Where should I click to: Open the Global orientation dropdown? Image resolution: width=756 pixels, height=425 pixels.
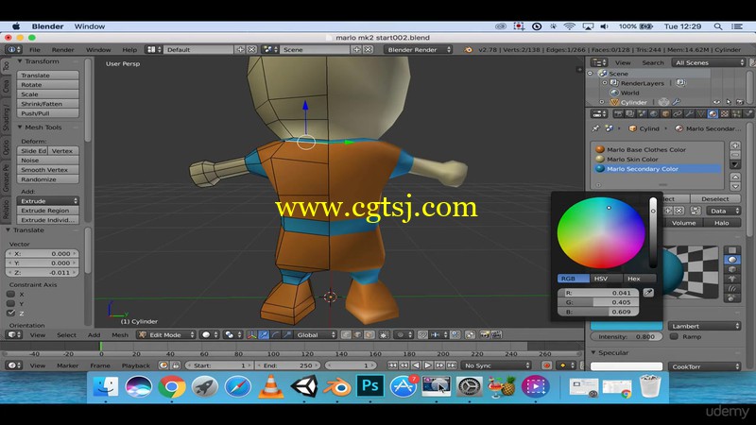tap(316, 335)
